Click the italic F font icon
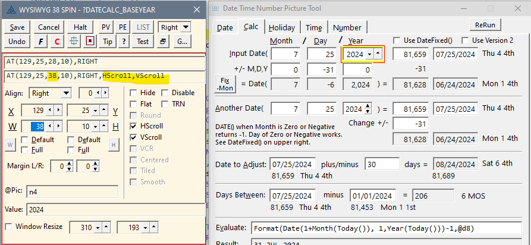 point(40,42)
